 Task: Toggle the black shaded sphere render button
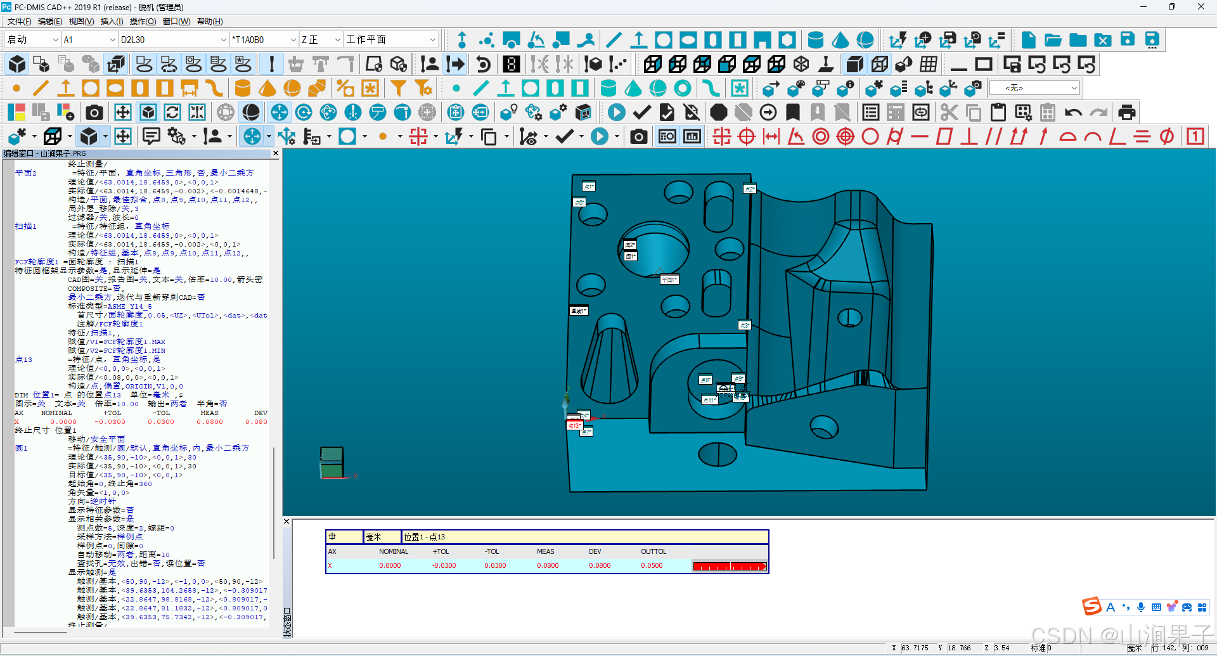tap(251, 113)
